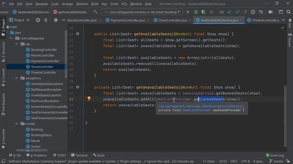Image resolution: width=293 pixels, height=164 pixels.
Task: Open Pull Requests tool window
Action: [x=3, y=104]
